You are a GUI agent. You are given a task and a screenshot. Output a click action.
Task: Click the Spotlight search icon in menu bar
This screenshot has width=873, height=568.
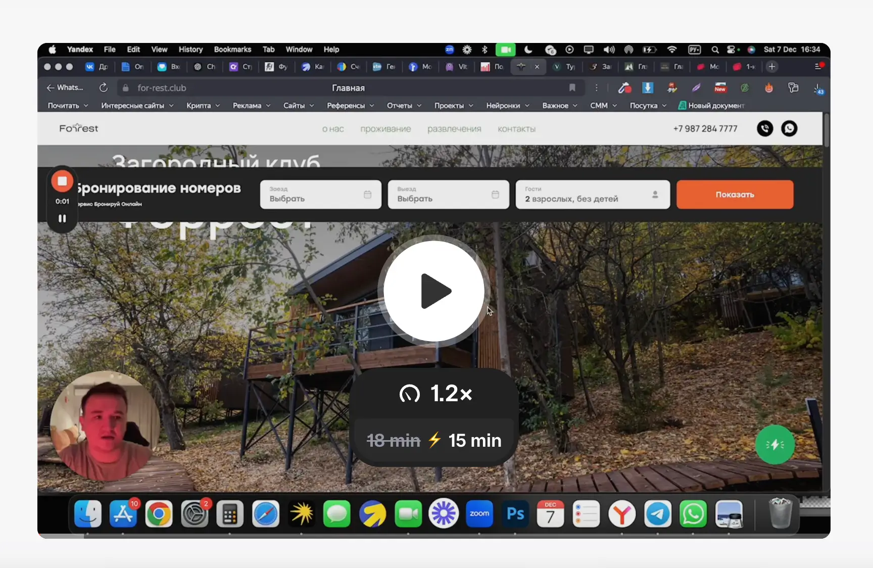715,50
